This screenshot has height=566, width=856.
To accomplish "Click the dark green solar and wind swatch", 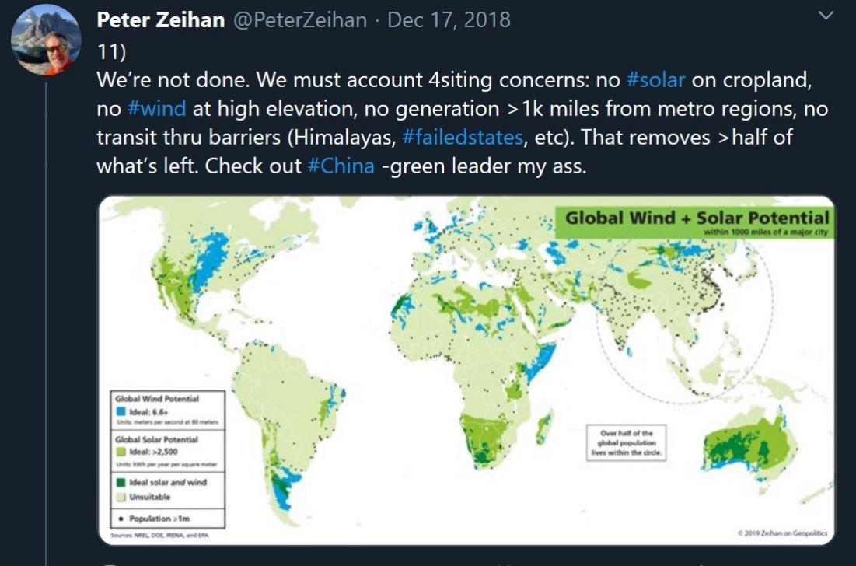I will tap(120, 483).
